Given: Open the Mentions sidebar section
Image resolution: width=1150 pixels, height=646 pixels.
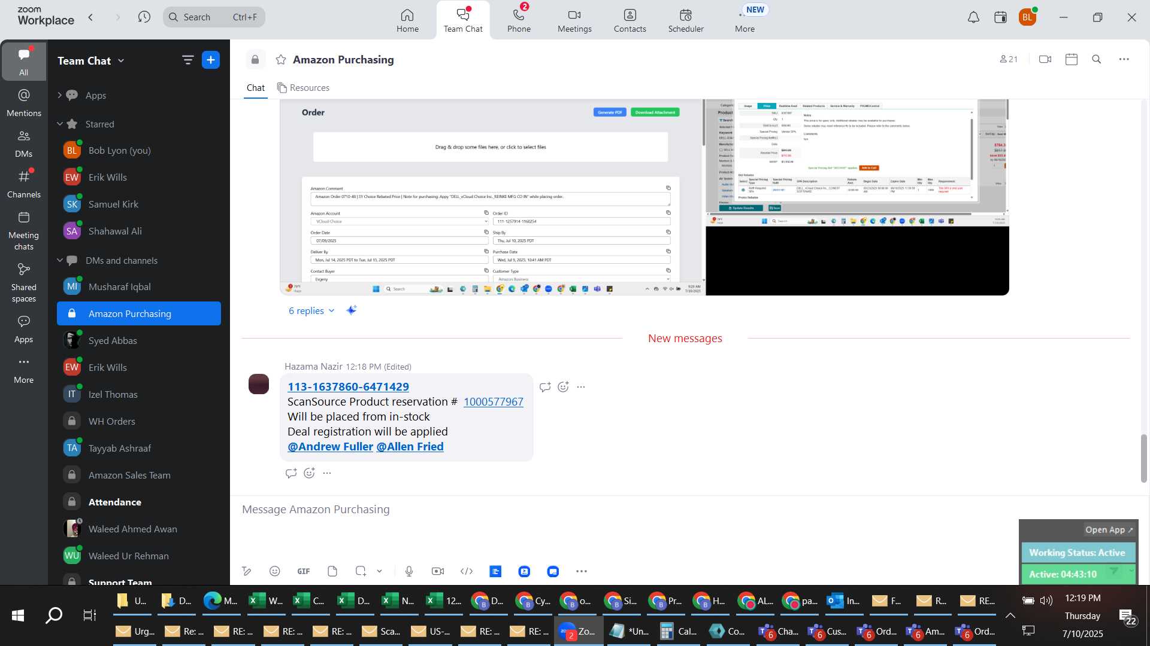Looking at the screenshot, I should click(x=24, y=103).
